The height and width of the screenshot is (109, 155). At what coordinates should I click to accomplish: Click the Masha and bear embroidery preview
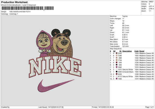55,61
